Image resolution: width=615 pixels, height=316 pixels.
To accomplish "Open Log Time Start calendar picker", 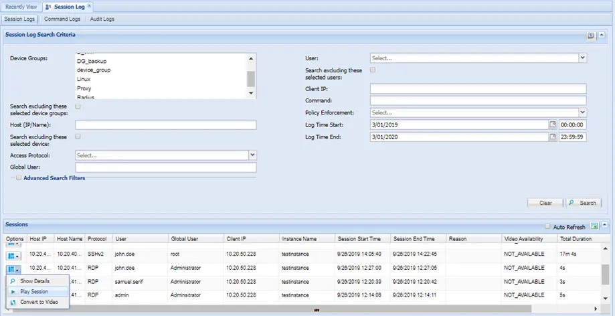I will [x=553, y=125].
